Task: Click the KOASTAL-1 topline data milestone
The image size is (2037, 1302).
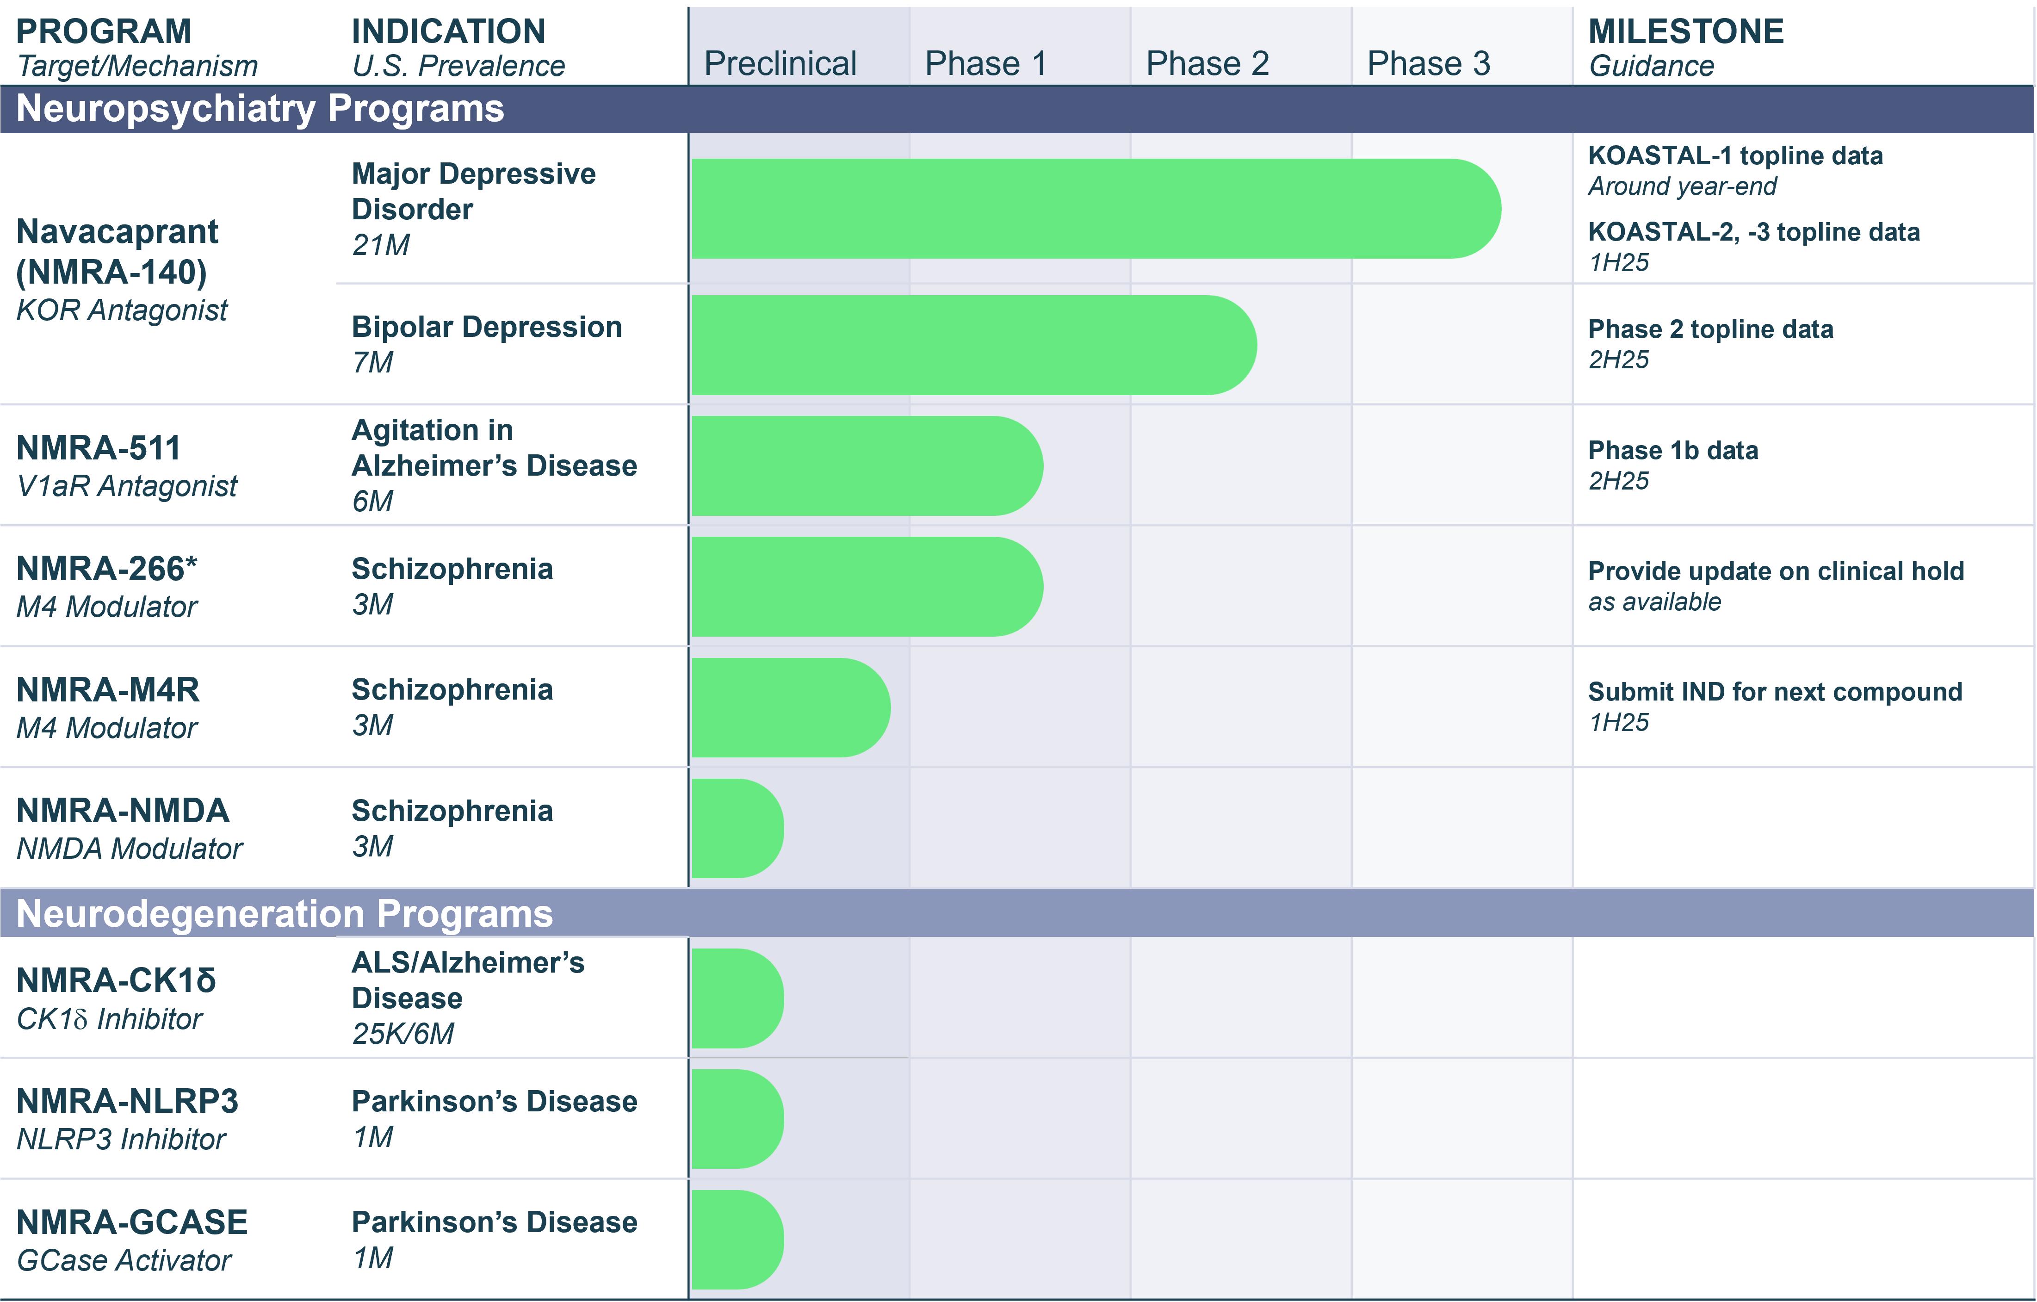Action: [x=1734, y=155]
